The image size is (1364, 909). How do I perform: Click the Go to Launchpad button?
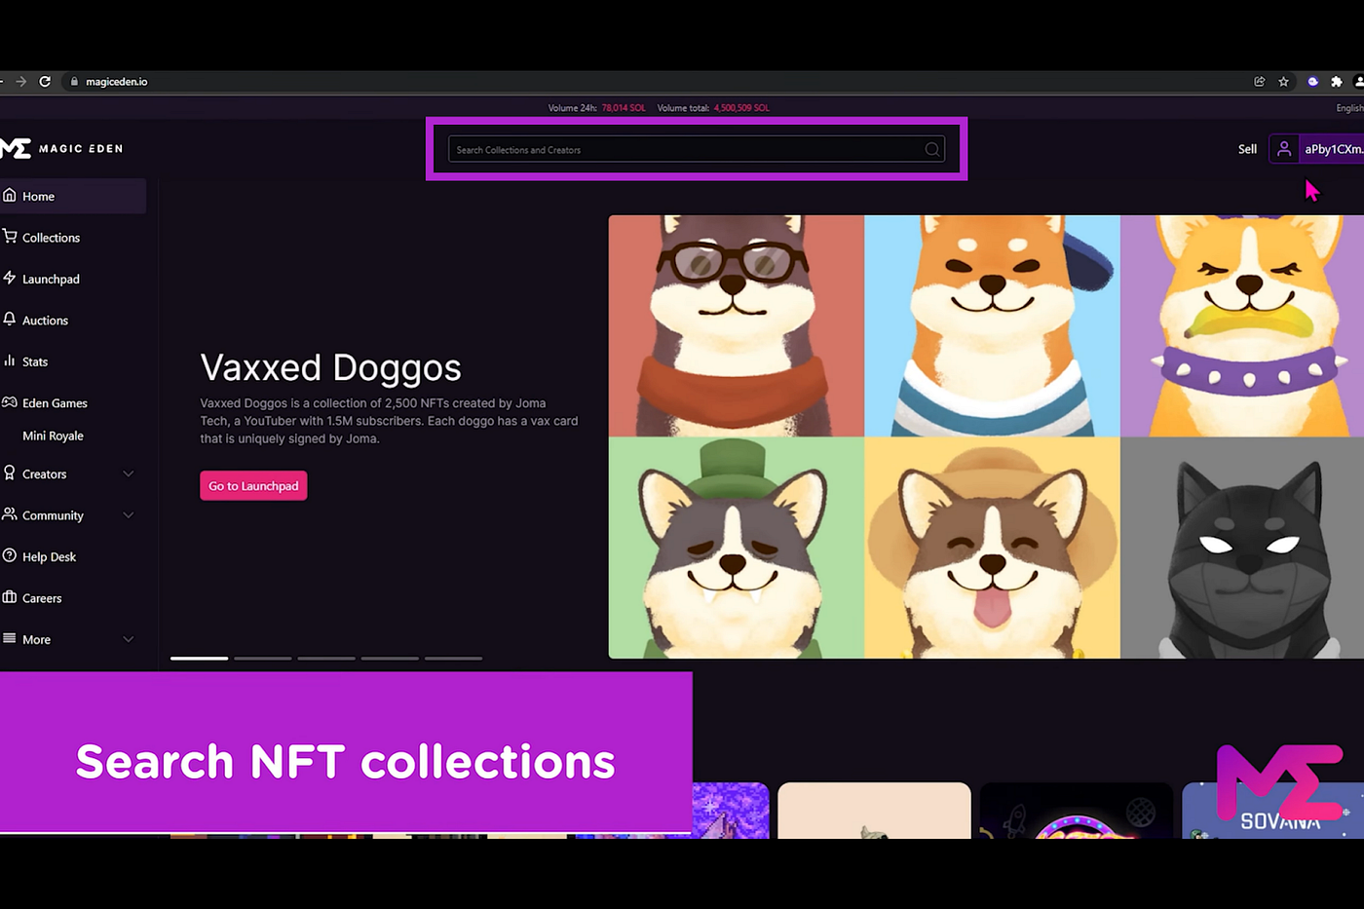click(253, 485)
